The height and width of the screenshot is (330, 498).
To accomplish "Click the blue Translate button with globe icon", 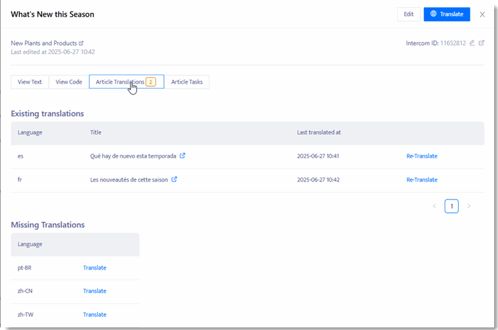I will point(447,14).
